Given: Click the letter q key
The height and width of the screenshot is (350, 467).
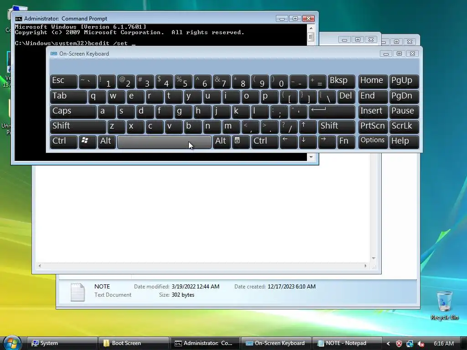Looking at the screenshot, I should (x=97, y=97).
